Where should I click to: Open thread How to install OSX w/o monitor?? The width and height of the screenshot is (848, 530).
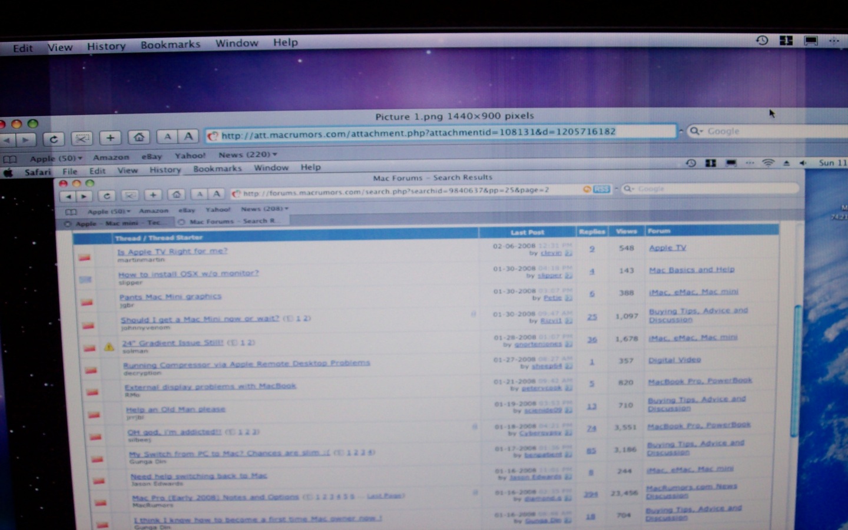(188, 274)
